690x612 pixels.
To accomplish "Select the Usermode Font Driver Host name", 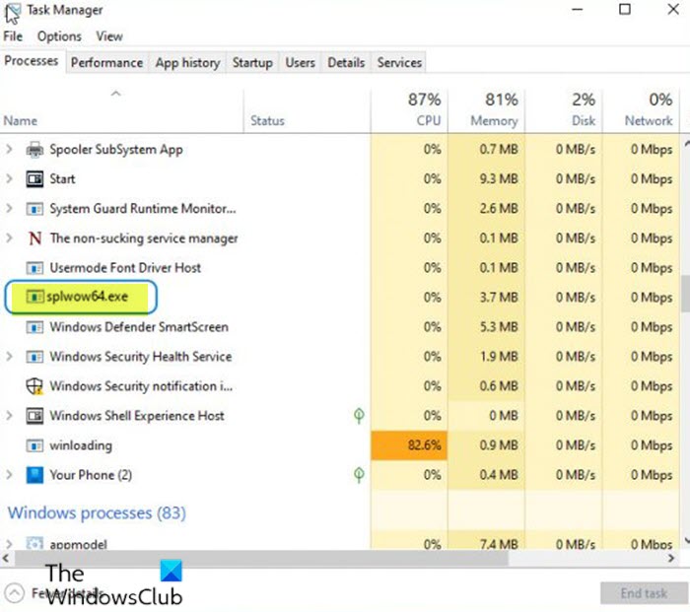I will (x=125, y=267).
